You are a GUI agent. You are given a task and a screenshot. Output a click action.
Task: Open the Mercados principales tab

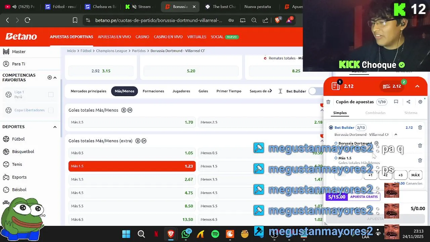coord(88,91)
